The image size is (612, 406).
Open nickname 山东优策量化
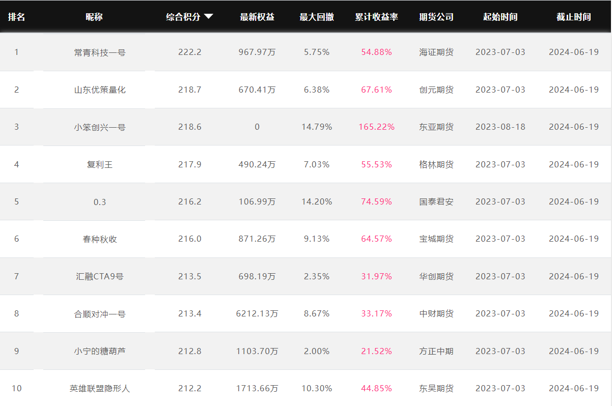click(100, 90)
